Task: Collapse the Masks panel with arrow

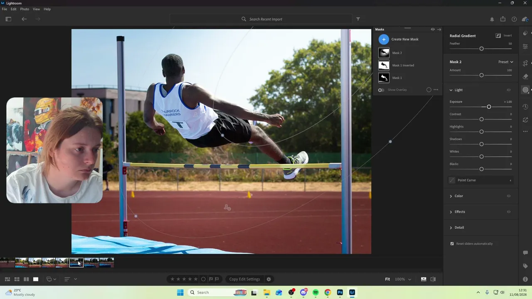Action: coord(439,29)
